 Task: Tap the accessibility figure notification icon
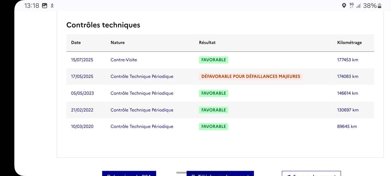click(52, 6)
